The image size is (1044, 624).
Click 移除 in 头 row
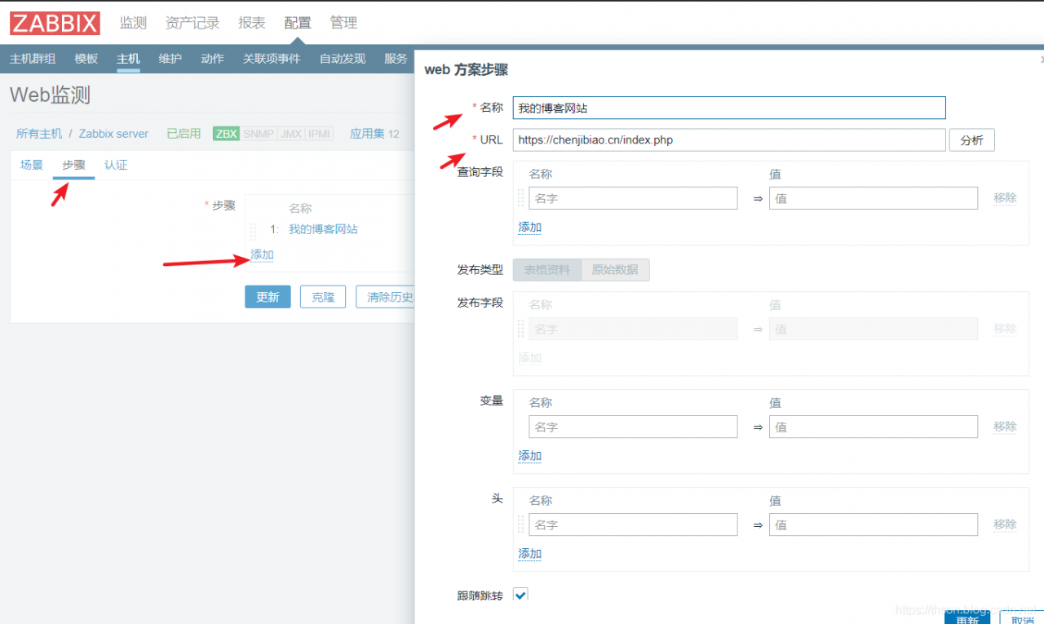tap(1005, 524)
